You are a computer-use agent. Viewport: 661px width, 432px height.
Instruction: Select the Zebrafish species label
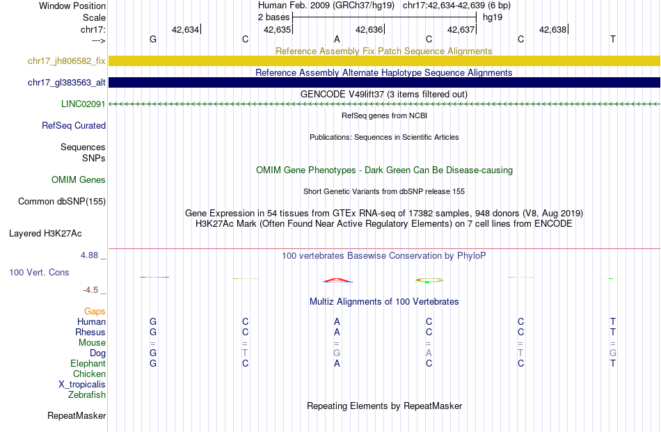pos(87,395)
